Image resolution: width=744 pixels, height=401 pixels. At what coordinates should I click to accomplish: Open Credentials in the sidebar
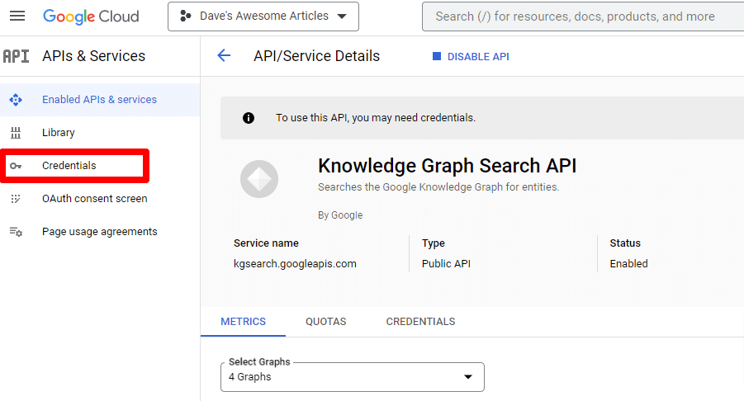69,166
